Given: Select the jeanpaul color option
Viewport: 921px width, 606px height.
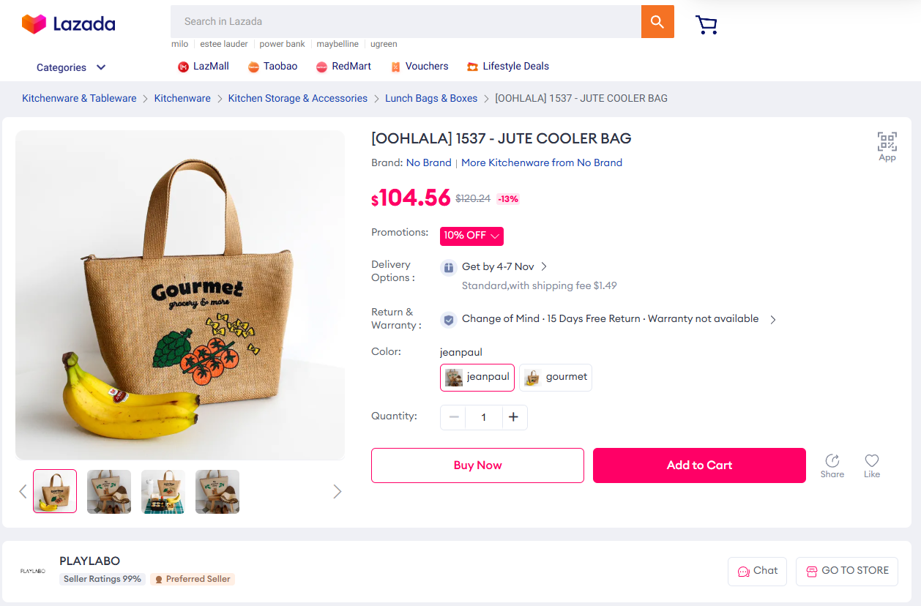Looking at the screenshot, I should (x=477, y=377).
